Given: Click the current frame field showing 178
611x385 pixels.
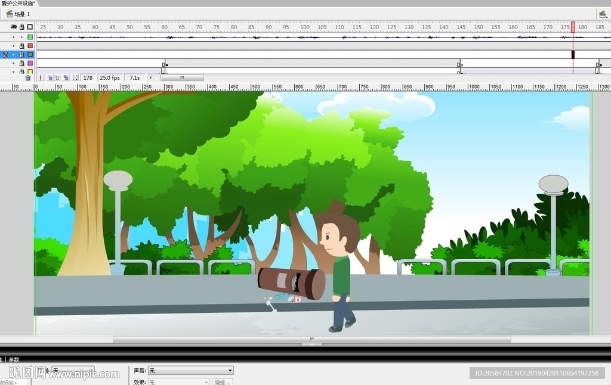Looking at the screenshot, I should tap(88, 78).
